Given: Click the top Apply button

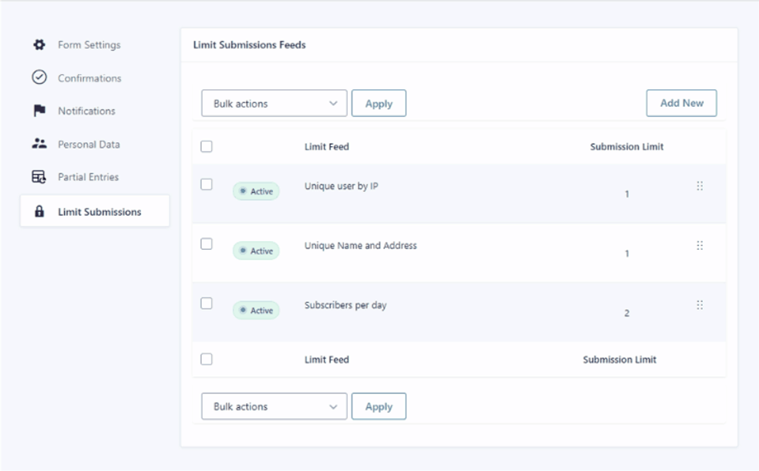Looking at the screenshot, I should coord(379,103).
